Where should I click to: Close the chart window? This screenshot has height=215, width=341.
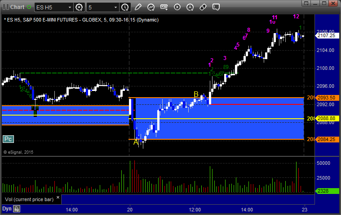(333, 4)
